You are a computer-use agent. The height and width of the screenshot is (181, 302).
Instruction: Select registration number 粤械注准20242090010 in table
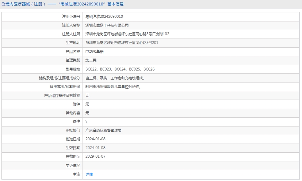coord(104,17)
